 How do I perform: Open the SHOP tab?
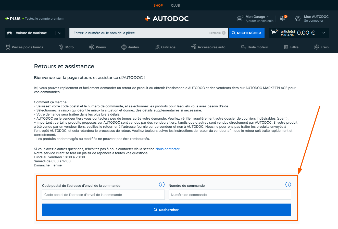coord(158,5)
